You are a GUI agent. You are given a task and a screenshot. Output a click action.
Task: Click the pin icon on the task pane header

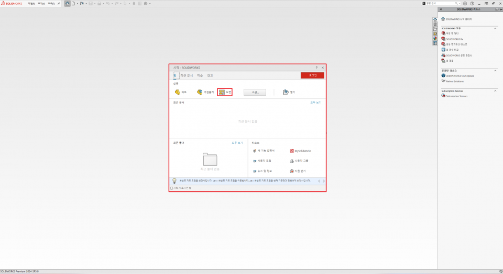pyautogui.click(x=501, y=9)
